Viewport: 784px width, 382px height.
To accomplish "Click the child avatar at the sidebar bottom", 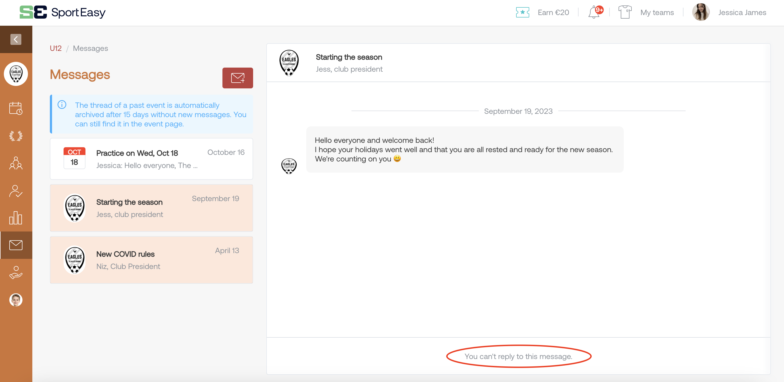I will click(x=16, y=300).
